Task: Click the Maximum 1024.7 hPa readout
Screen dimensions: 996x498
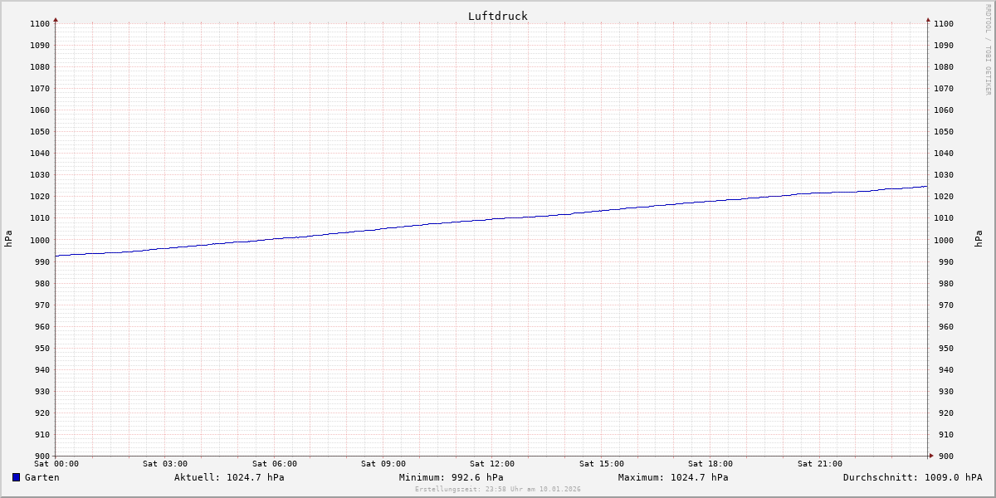Action: point(673,477)
